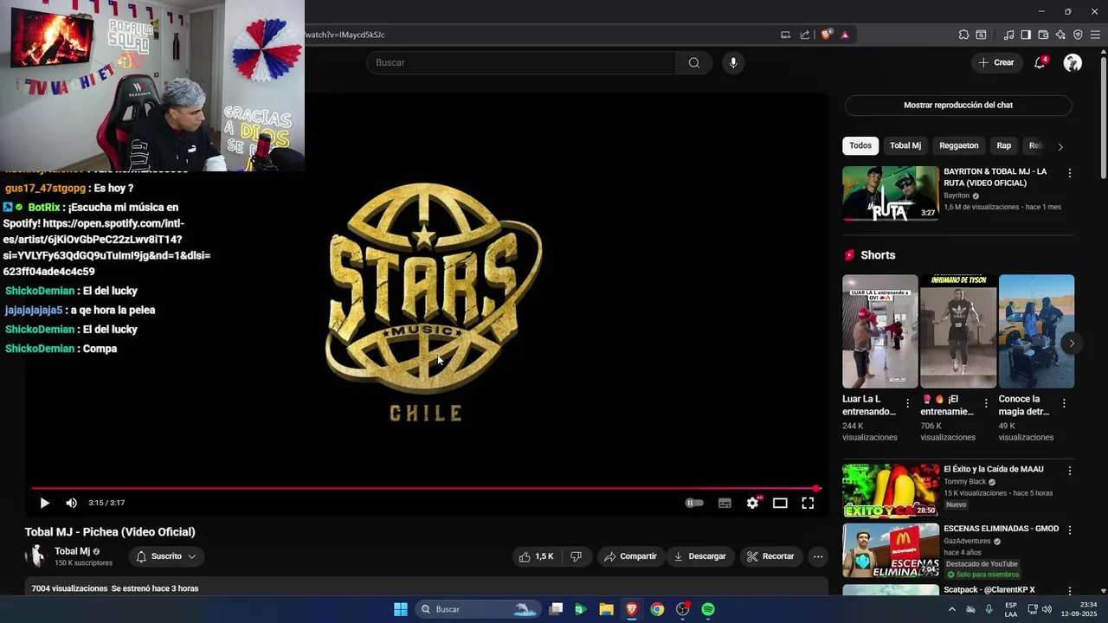Toggle the autoplay switch in player
The image size is (1108, 623).
[694, 503]
